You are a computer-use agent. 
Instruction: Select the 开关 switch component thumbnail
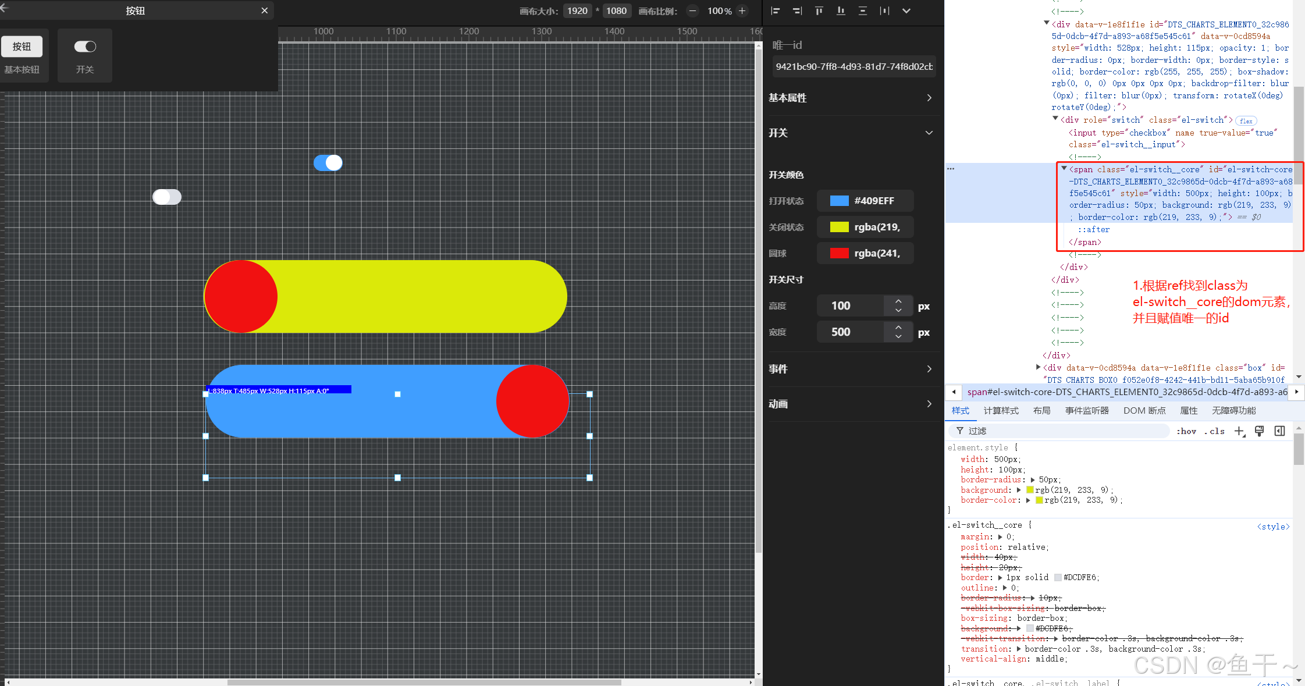point(85,55)
